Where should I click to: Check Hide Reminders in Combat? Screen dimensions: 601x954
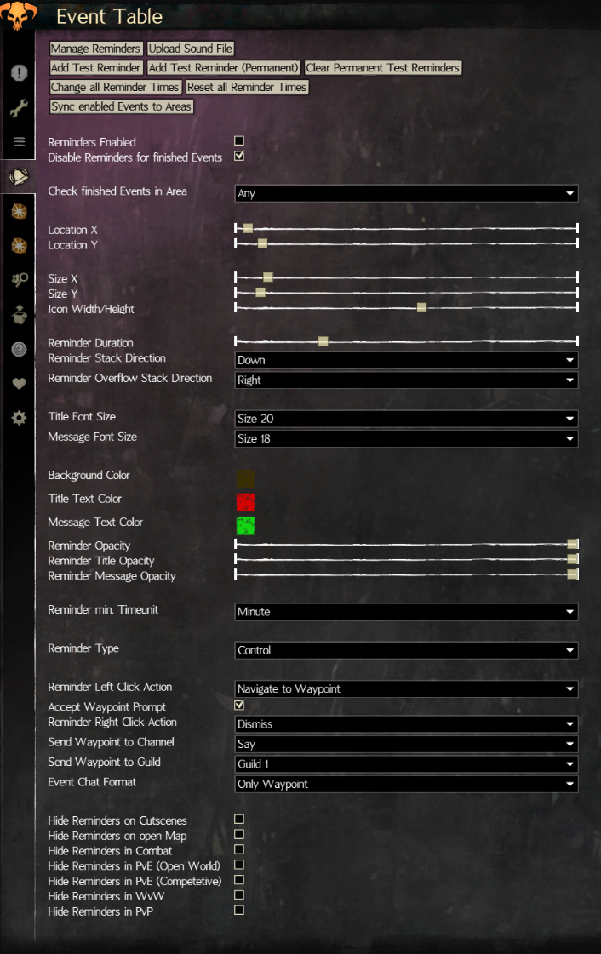239,849
